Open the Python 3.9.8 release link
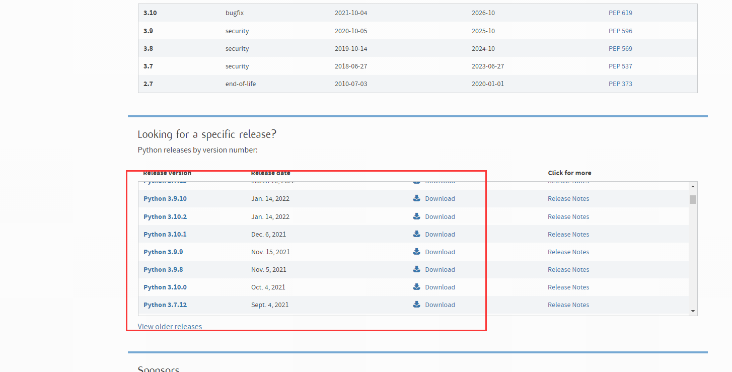The height and width of the screenshot is (372, 732). (x=163, y=270)
